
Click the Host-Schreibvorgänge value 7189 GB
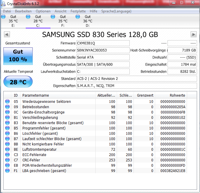182,50
